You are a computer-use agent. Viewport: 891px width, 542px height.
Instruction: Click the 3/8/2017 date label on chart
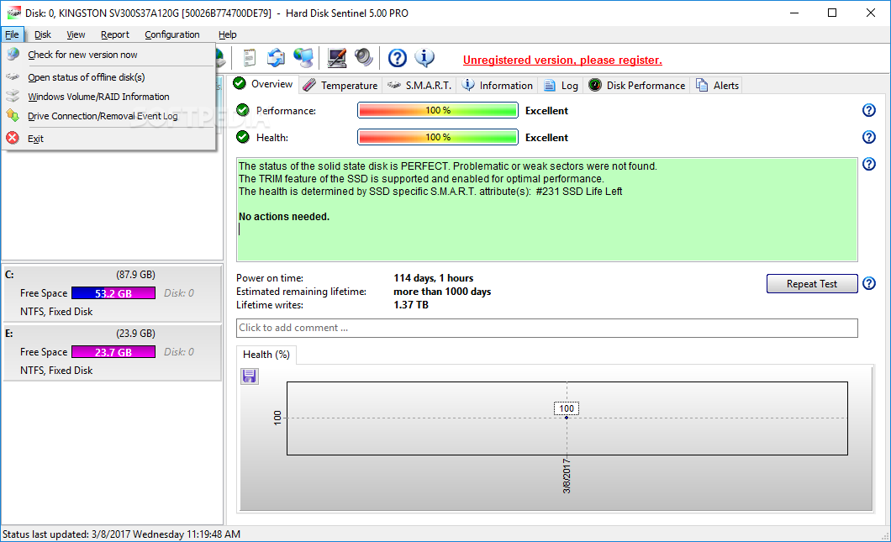point(567,476)
